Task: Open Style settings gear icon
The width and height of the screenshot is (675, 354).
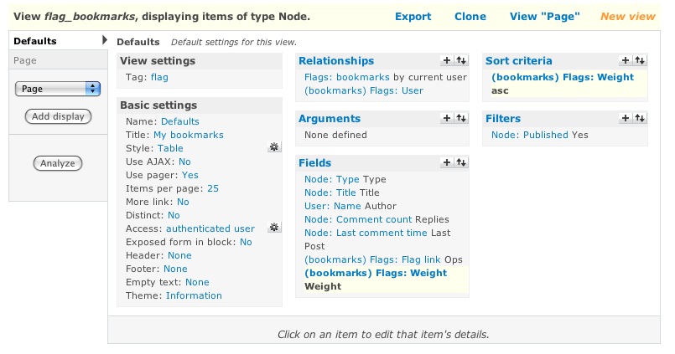Action: (x=273, y=147)
